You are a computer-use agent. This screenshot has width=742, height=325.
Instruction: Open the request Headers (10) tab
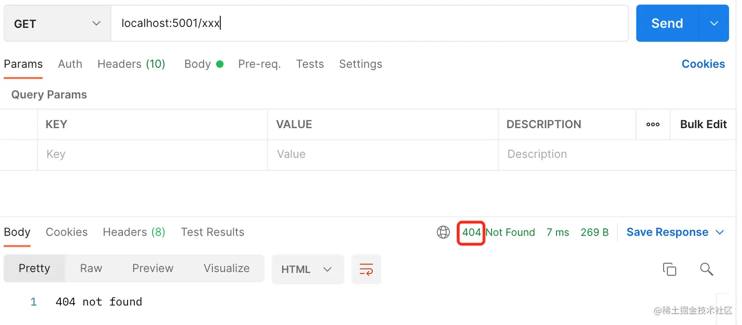pyautogui.click(x=131, y=64)
